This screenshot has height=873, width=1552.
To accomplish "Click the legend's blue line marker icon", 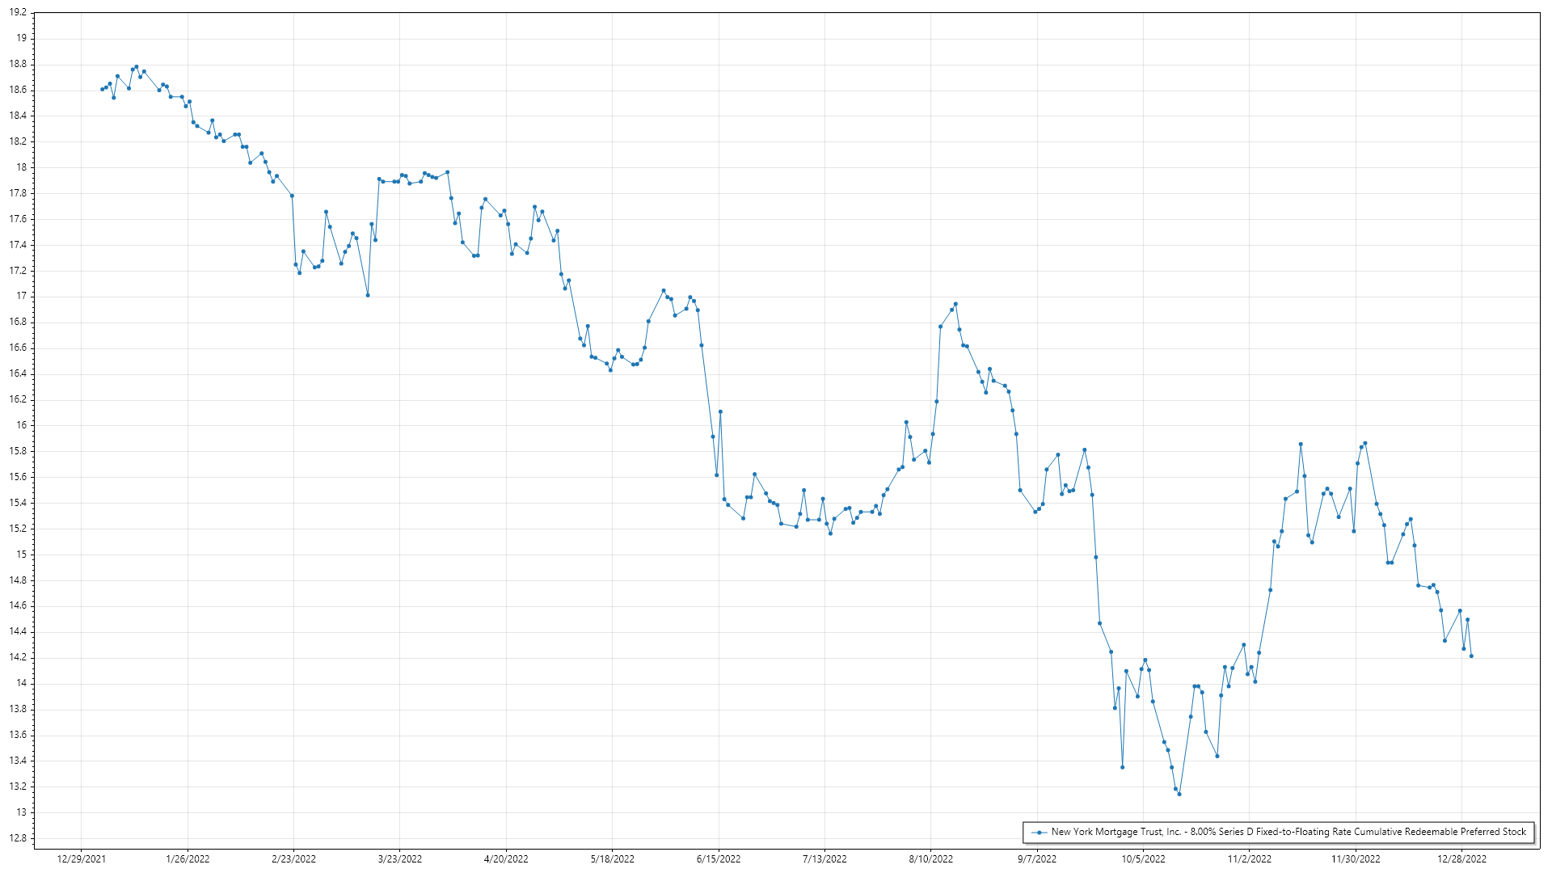I will [x=1039, y=832].
